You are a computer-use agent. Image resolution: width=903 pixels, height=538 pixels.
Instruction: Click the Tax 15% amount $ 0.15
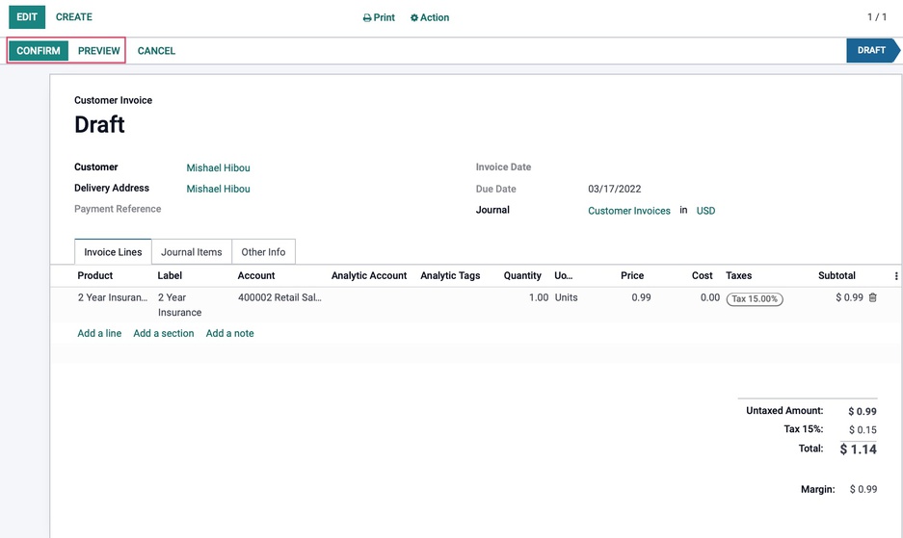click(x=863, y=430)
